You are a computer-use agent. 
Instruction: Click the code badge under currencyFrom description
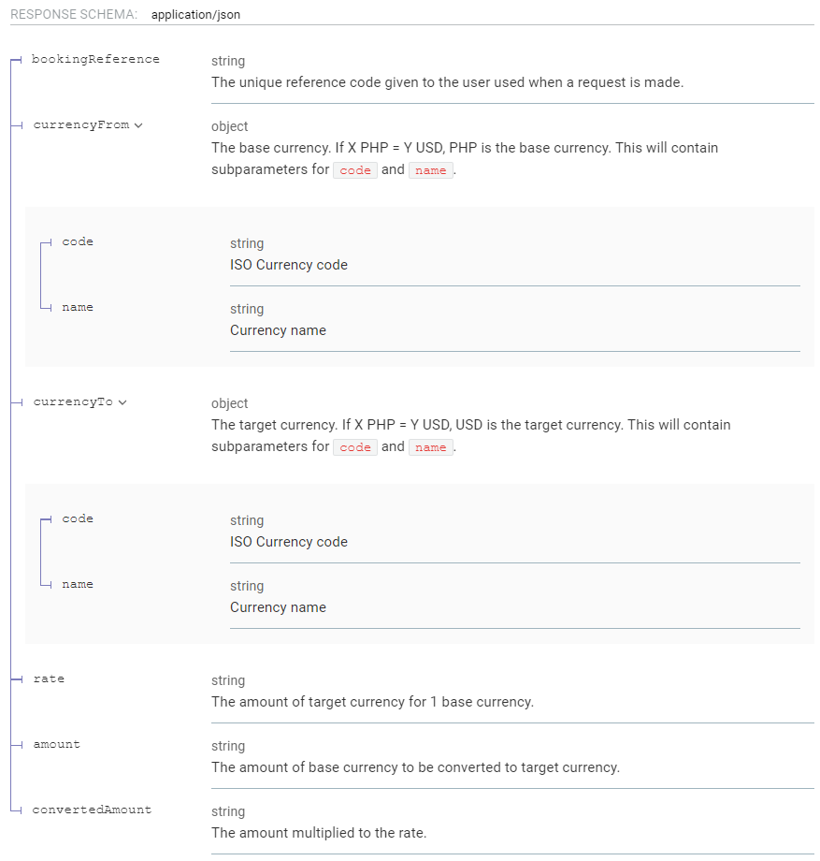pyautogui.click(x=355, y=170)
